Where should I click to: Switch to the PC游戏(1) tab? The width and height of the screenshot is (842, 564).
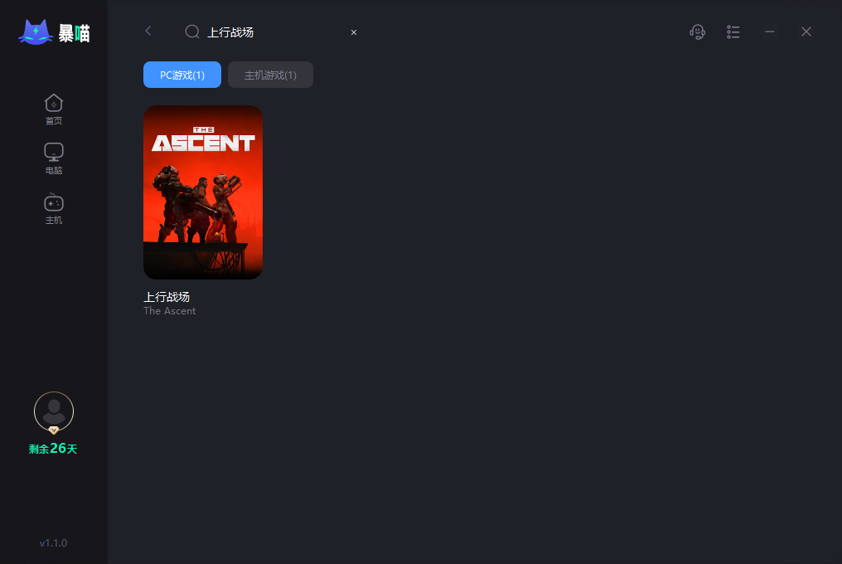[x=182, y=75]
